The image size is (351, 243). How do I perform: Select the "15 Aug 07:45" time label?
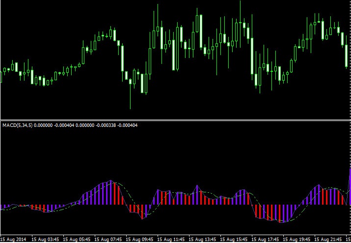click(108, 239)
